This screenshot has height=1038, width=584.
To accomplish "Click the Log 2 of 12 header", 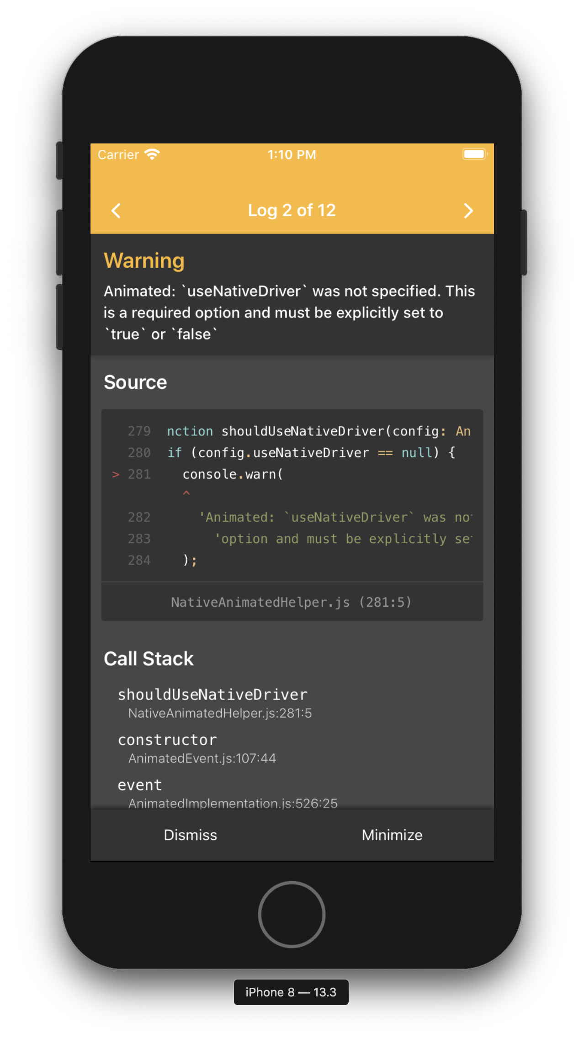I will pos(292,210).
